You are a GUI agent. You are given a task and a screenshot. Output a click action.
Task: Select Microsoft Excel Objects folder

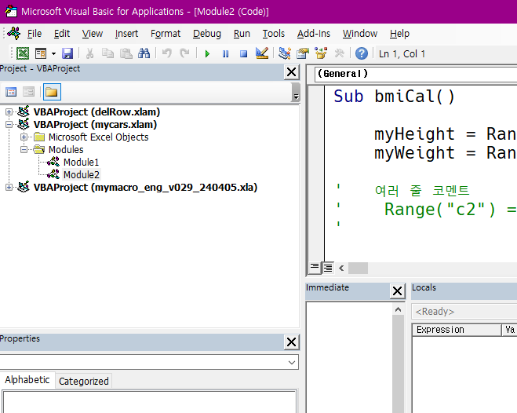coord(99,137)
